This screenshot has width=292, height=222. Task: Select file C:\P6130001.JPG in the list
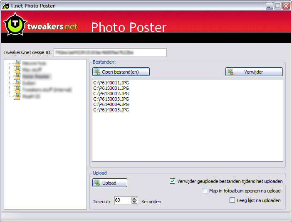(x=111, y=88)
